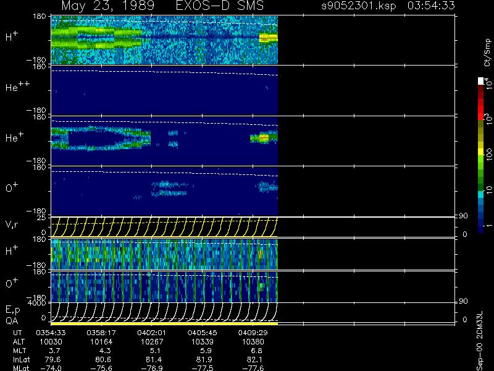Click the 'Ct/Smp' color bar unit label
The width and height of the screenshot is (494, 371).
[487, 53]
